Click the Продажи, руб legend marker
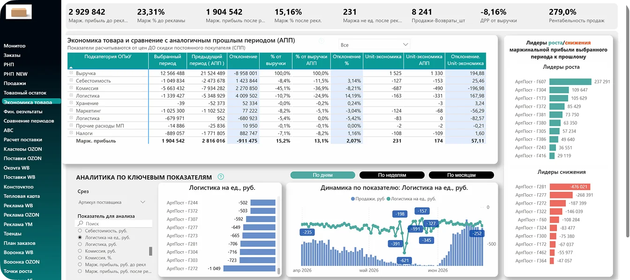Screen dimensions: 630x280 click(x=353, y=199)
